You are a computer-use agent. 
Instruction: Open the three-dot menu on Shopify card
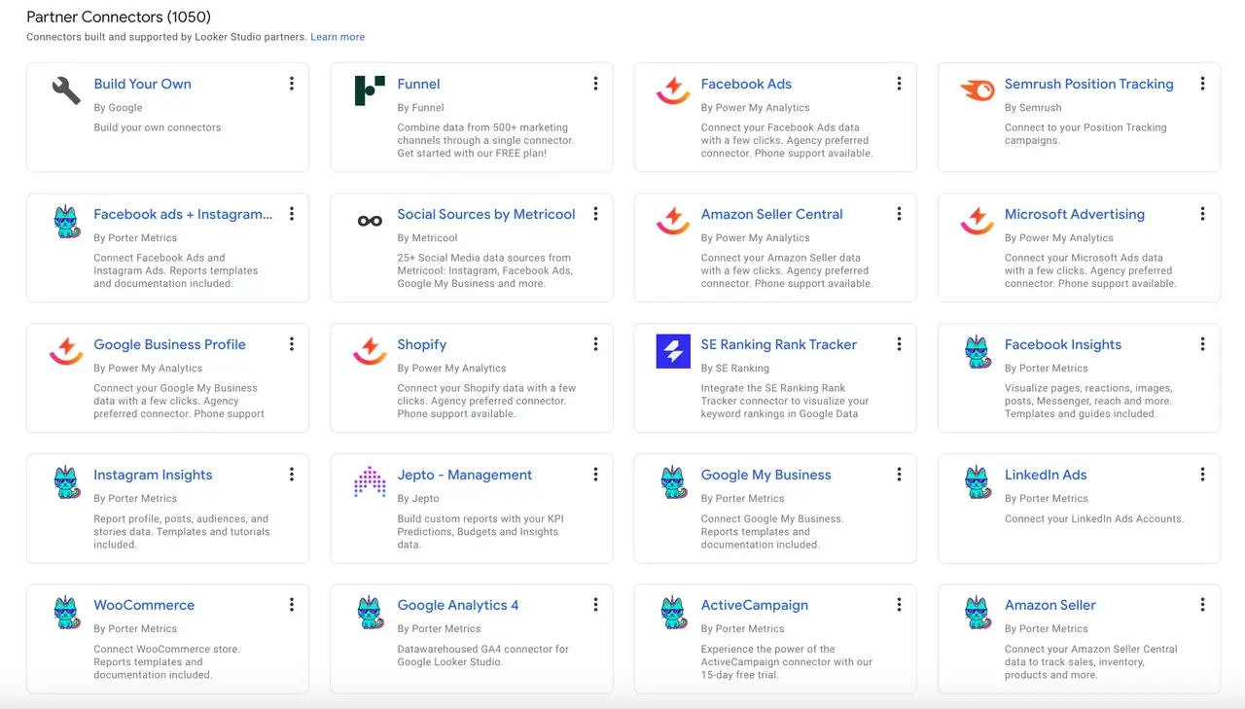(595, 344)
